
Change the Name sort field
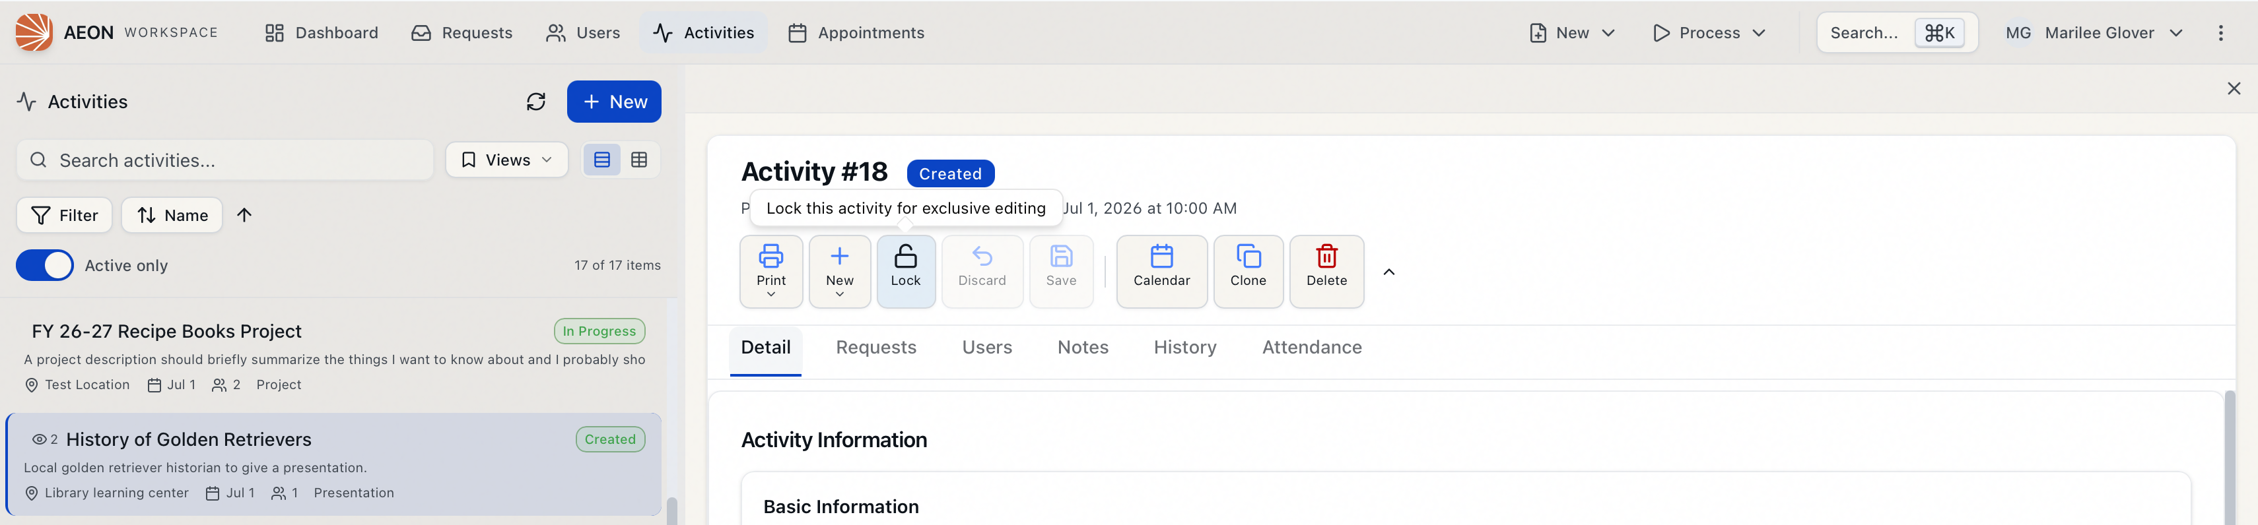[172, 215]
